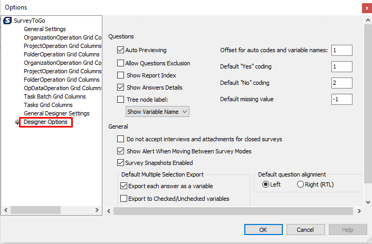Click the SurveyToGo logo icon in tree
The image size is (372, 244).
coord(7,21)
